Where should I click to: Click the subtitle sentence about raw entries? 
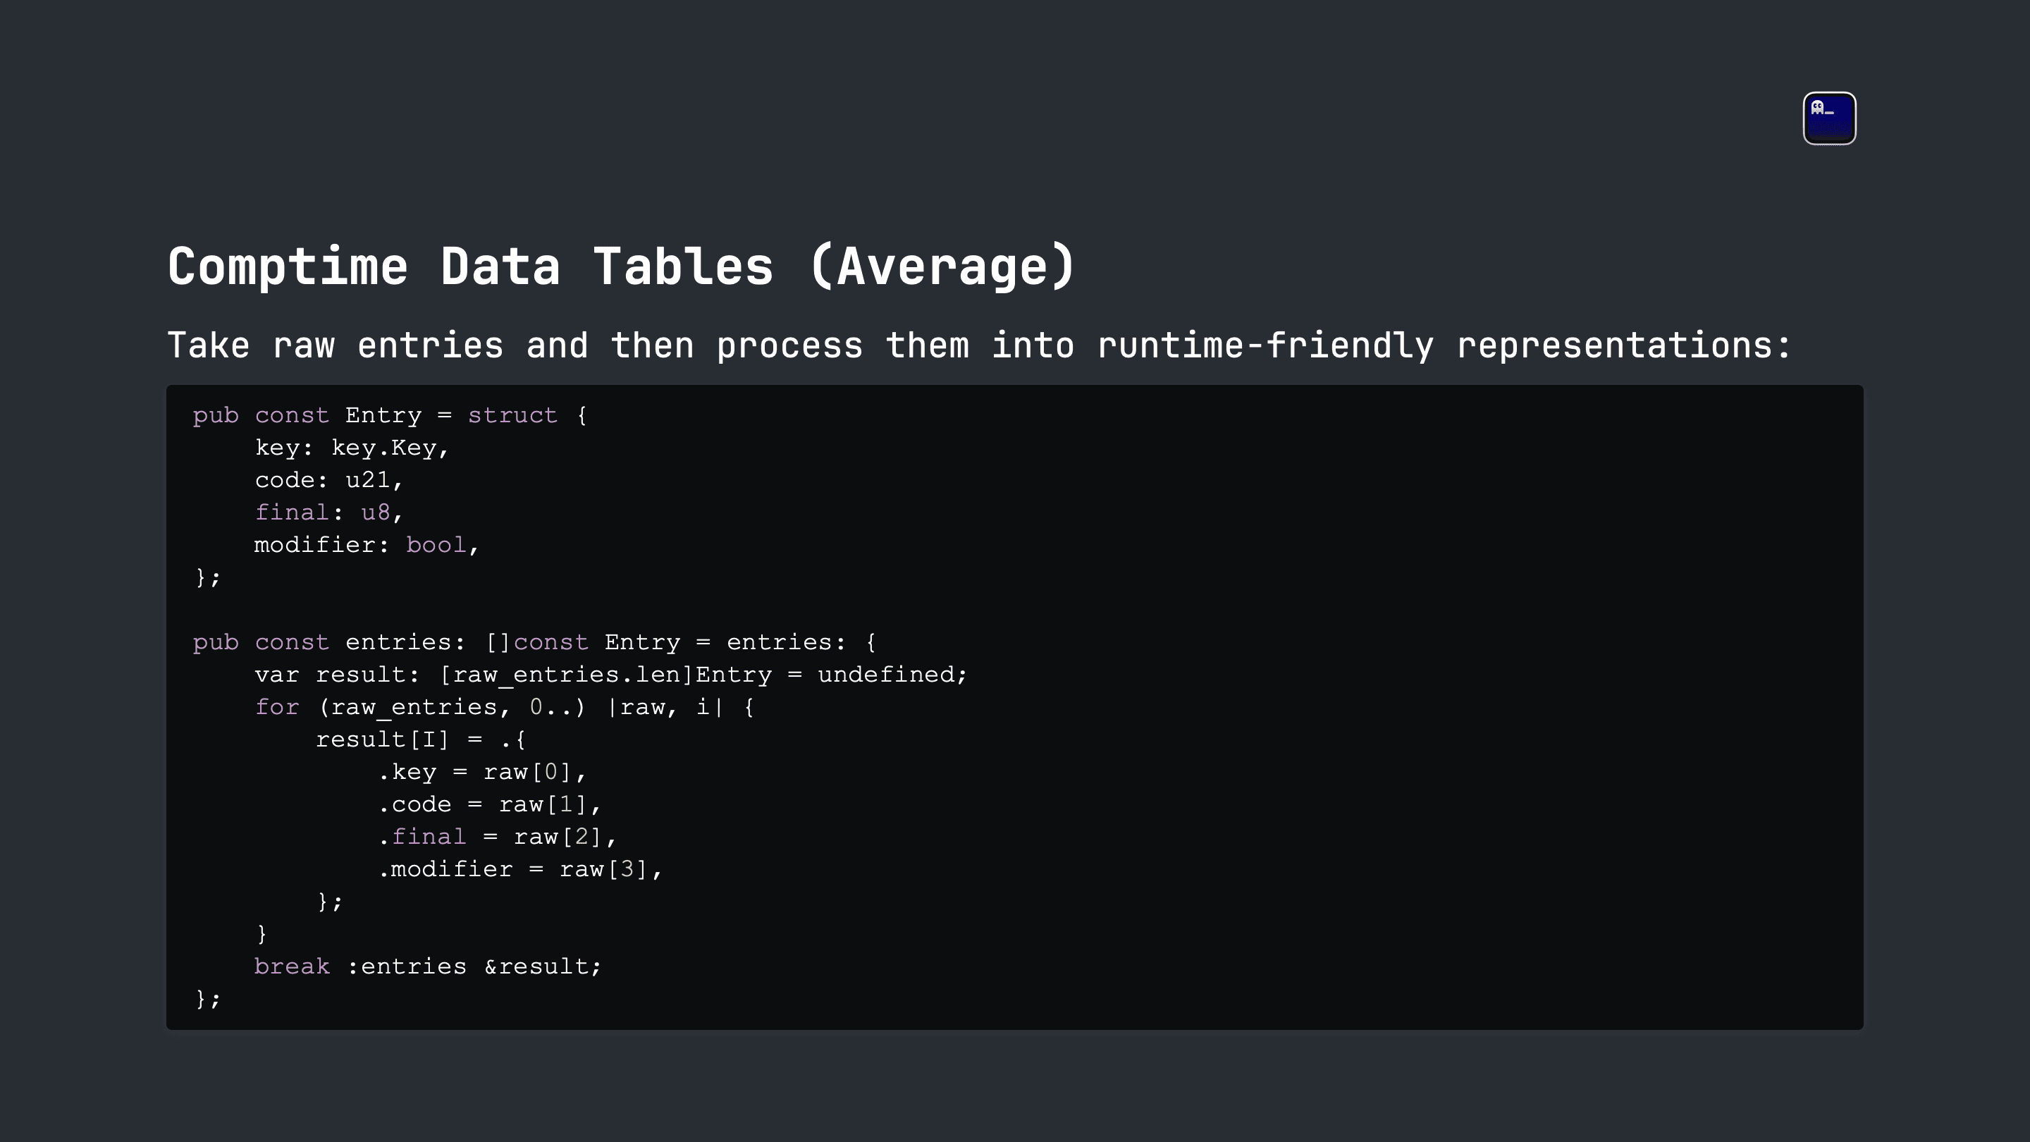click(x=980, y=345)
